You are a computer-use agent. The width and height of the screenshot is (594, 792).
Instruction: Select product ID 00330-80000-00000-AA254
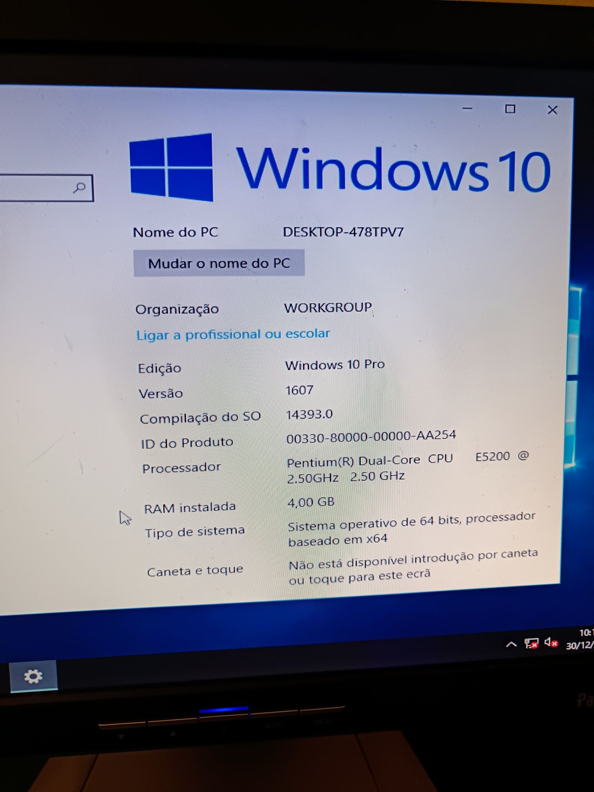(371, 436)
